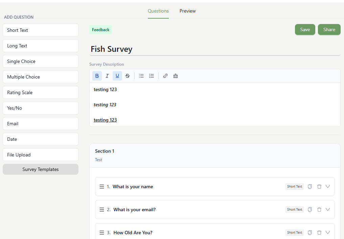Image resolution: width=344 pixels, height=239 pixels.
Task: Add a Rating Scale question
Action: pyautogui.click(x=41, y=93)
